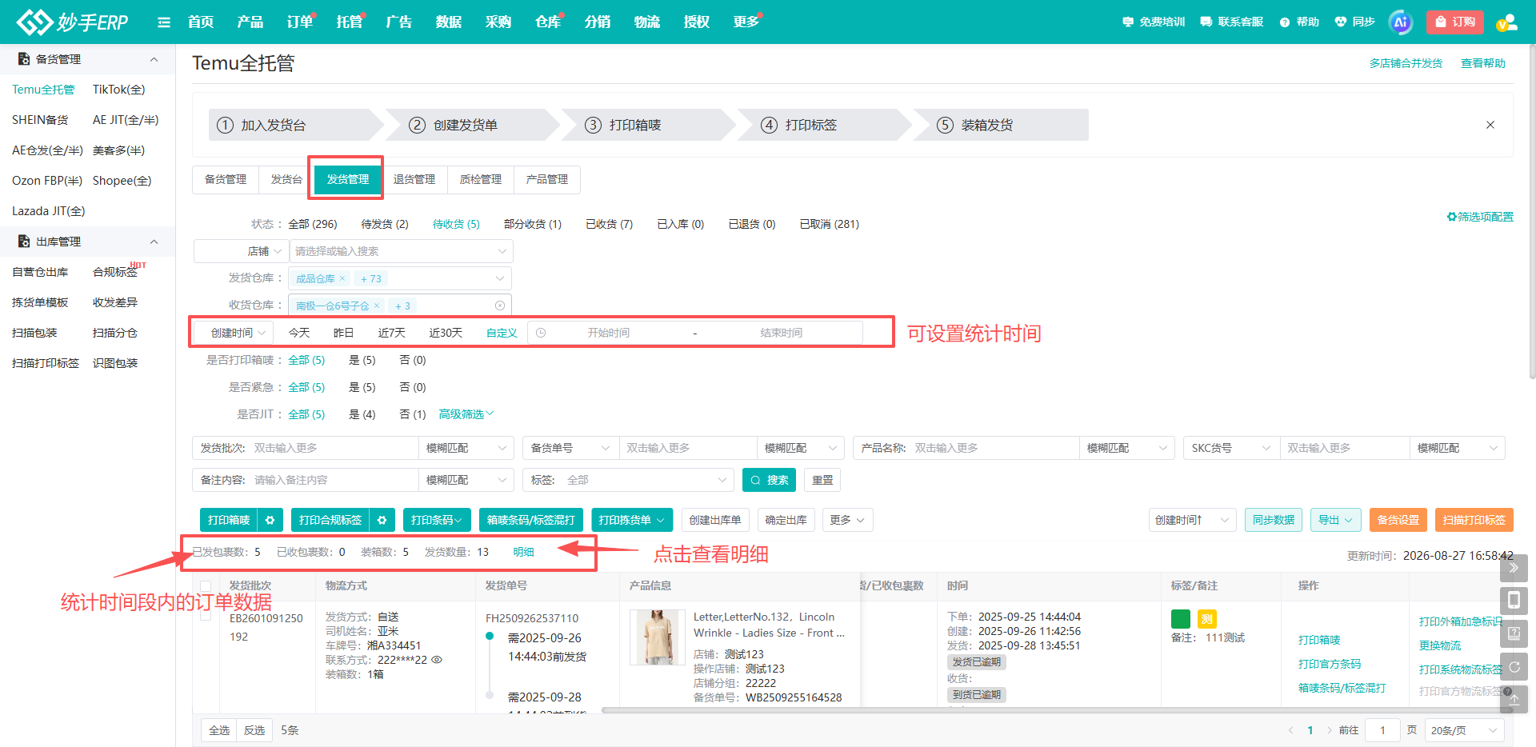This screenshot has width=1536, height=747.
Task: Click the 妙手ERP logo
Action: [x=73, y=22]
